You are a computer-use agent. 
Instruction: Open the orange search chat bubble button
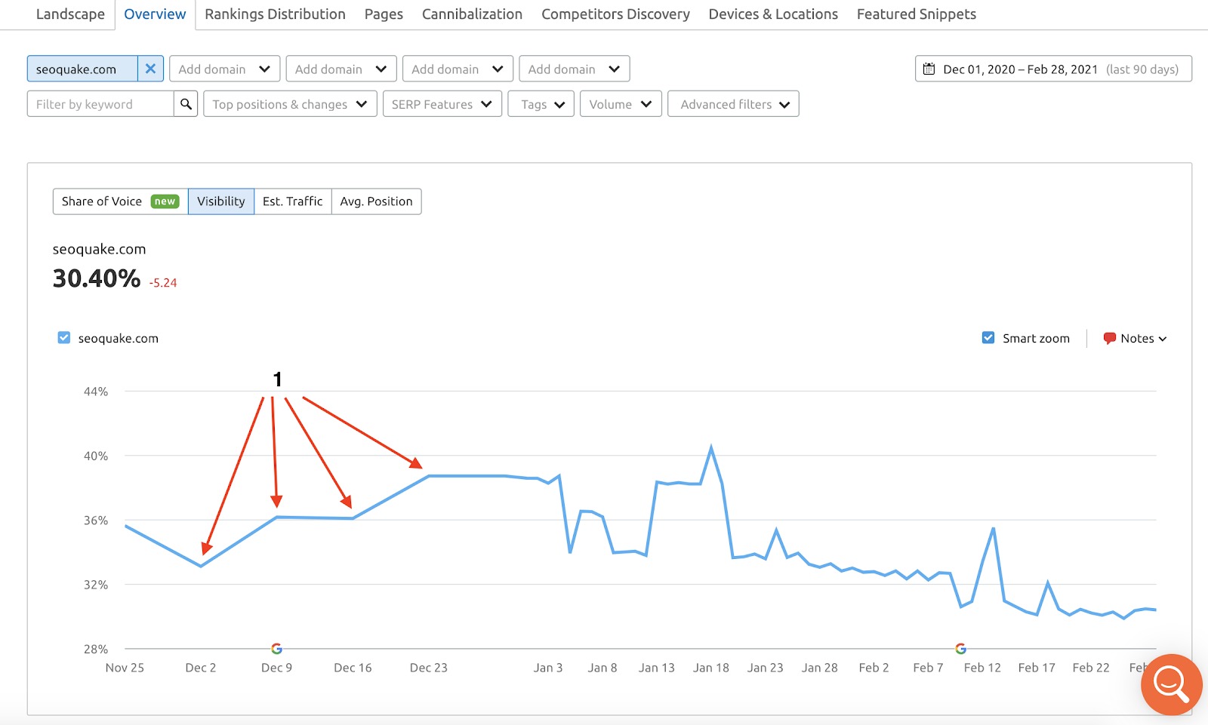(1171, 684)
